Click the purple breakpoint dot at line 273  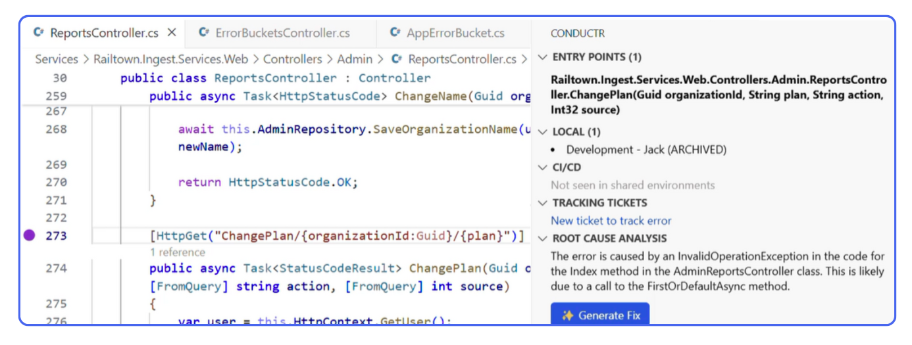coord(29,235)
